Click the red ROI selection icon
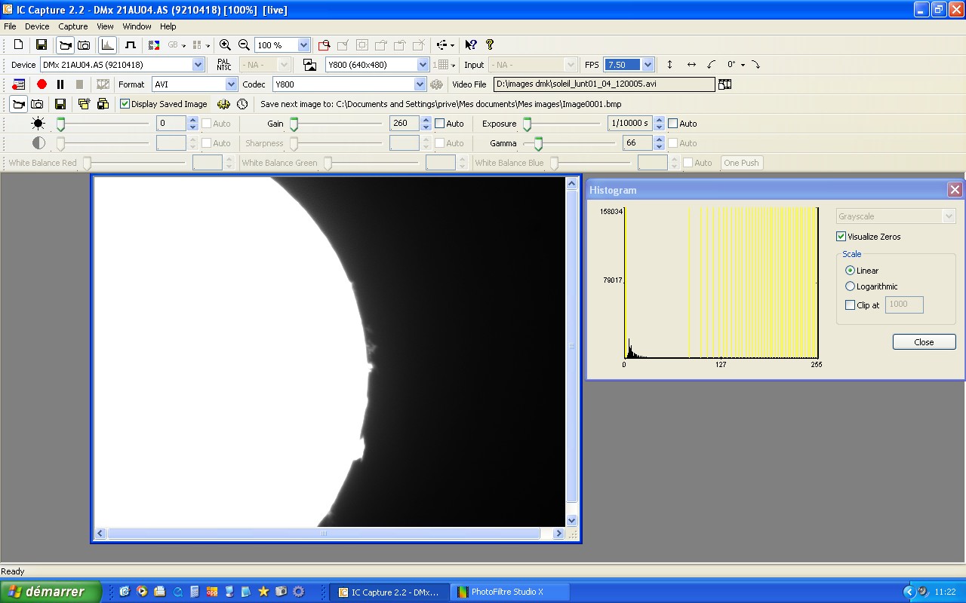966x603 pixels. tap(324, 44)
